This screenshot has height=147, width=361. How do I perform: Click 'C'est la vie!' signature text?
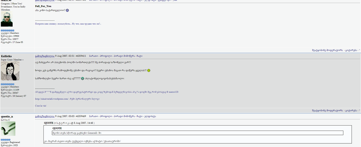(41, 106)
